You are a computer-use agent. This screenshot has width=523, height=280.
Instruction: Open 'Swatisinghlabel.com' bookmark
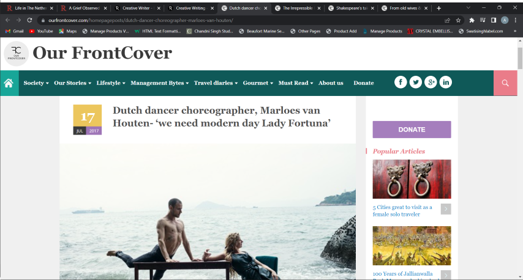point(481,31)
